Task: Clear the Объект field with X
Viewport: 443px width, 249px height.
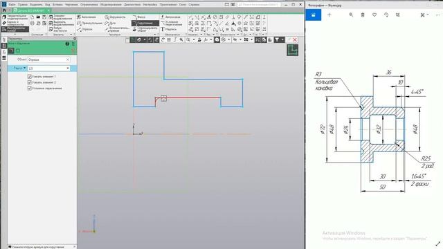Action: pos(68,59)
